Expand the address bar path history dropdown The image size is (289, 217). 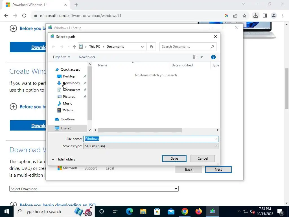tap(142, 47)
